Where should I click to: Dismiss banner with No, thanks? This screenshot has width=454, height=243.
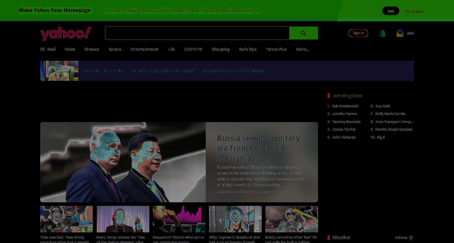(414, 11)
